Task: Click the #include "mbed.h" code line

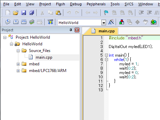Action: [126, 38]
